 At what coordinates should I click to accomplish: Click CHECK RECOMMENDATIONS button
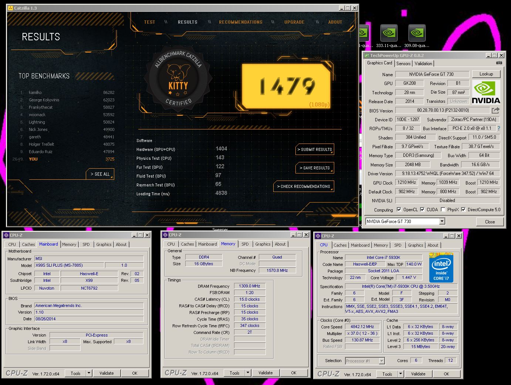tap(304, 186)
